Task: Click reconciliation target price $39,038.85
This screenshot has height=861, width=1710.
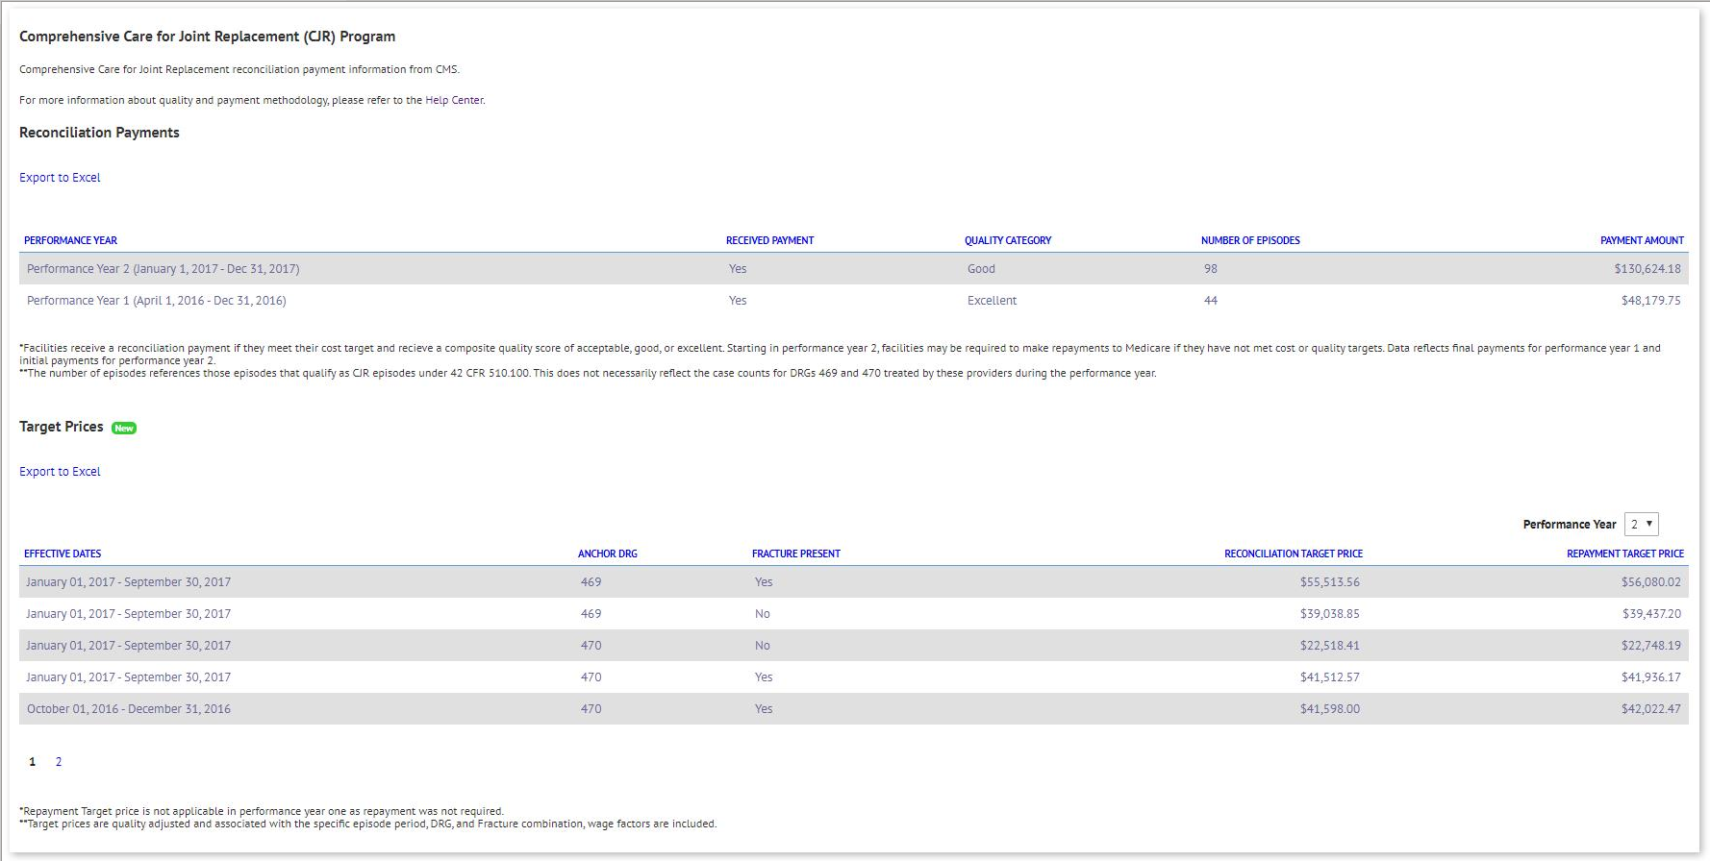Action: pos(1330,614)
